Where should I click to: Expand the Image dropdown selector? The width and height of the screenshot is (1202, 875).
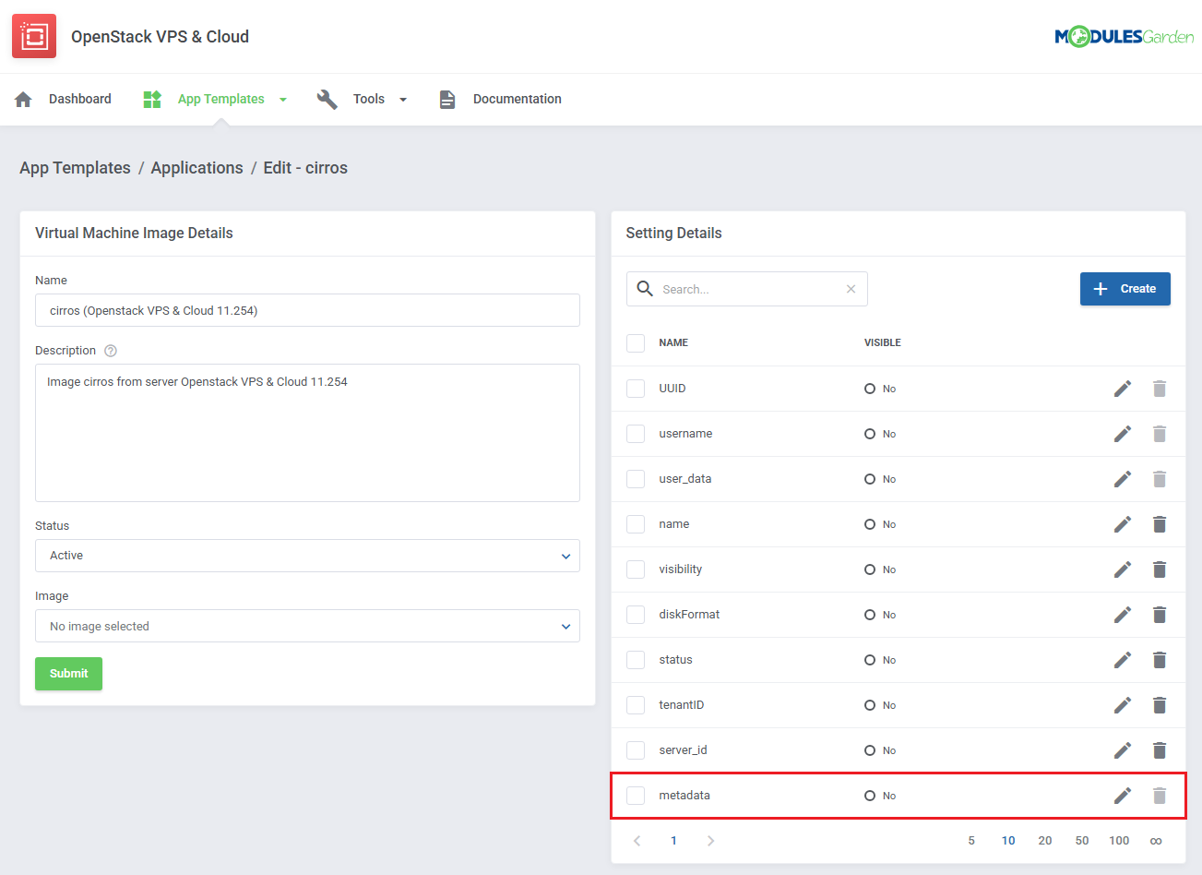(x=307, y=626)
